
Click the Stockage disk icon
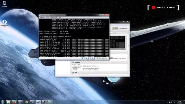click(x=73, y=62)
